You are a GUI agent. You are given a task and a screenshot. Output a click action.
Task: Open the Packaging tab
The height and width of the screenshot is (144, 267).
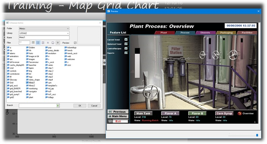click(x=226, y=33)
